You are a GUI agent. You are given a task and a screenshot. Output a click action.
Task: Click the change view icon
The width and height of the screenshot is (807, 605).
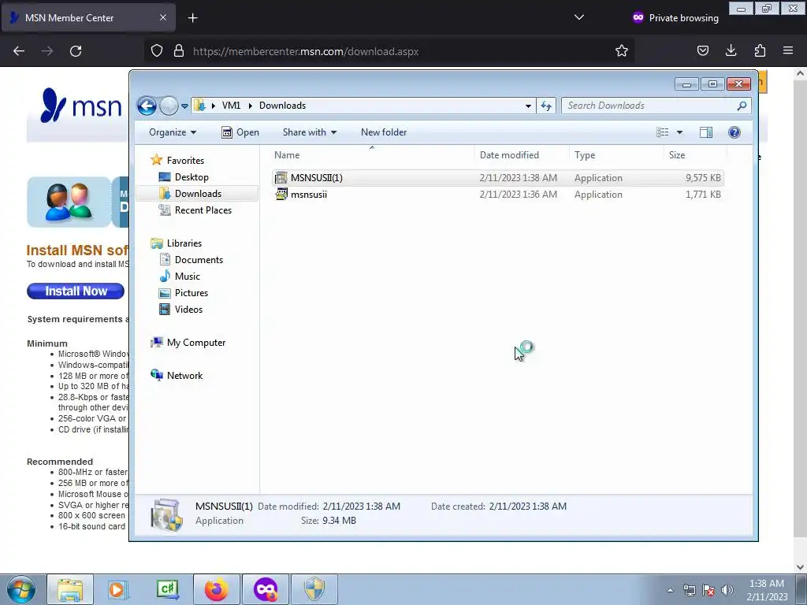pyautogui.click(x=662, y=132)
